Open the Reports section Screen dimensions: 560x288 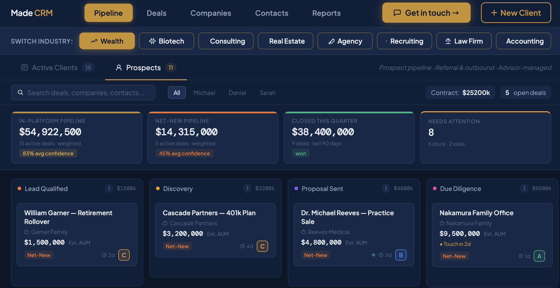point(326,13)
